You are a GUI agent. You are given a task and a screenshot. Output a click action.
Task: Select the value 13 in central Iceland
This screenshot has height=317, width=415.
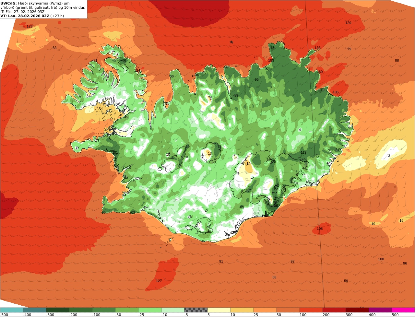point(210,153)
